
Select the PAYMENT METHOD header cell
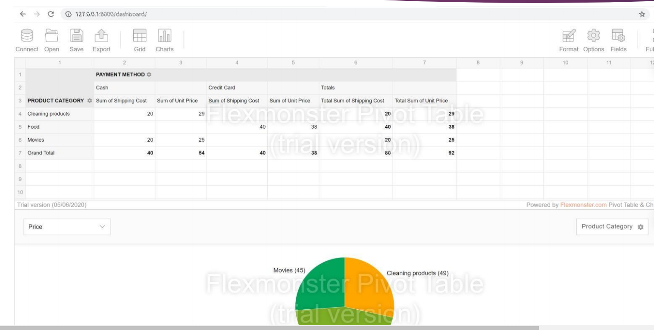pos(275,75)
